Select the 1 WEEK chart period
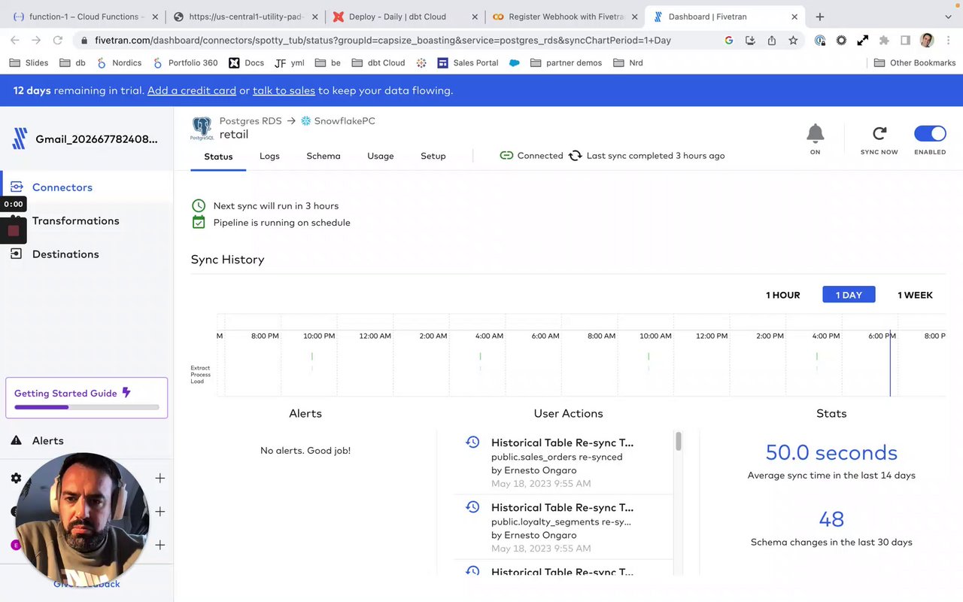Image resolution: width=963 pixels, height=602 pixels. click(x=915, y=295)
